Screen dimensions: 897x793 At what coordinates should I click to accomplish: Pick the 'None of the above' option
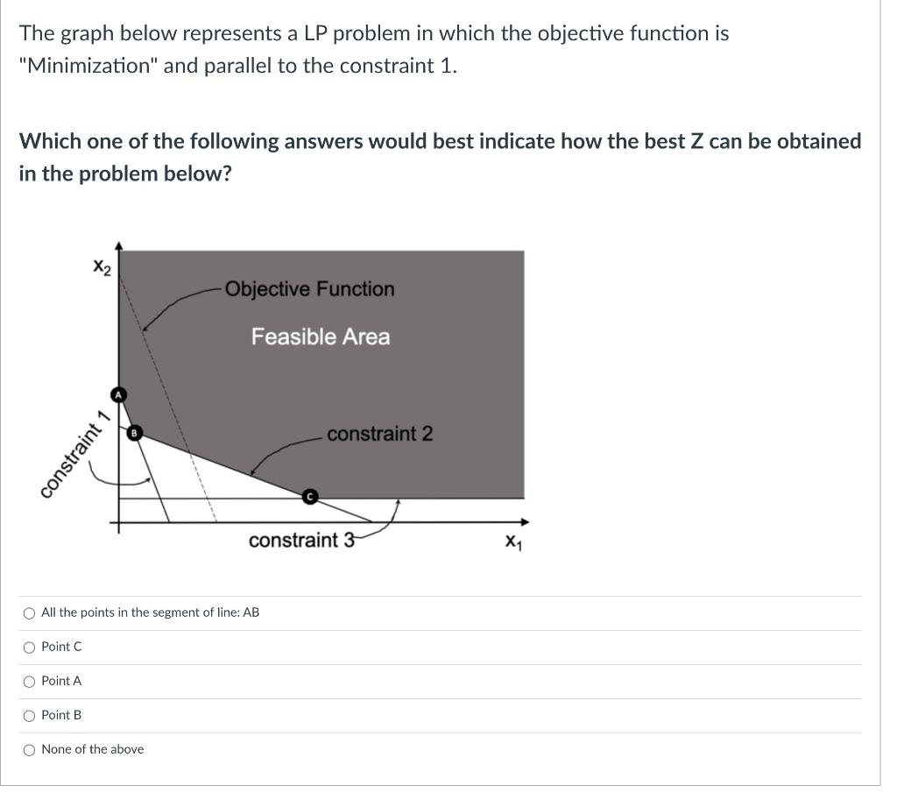click(29, 749)
